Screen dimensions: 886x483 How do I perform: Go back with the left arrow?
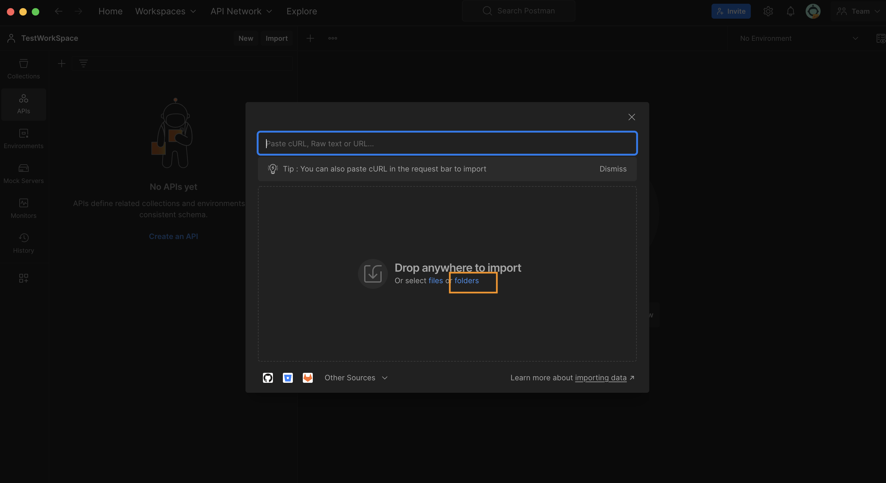[59, 11]
